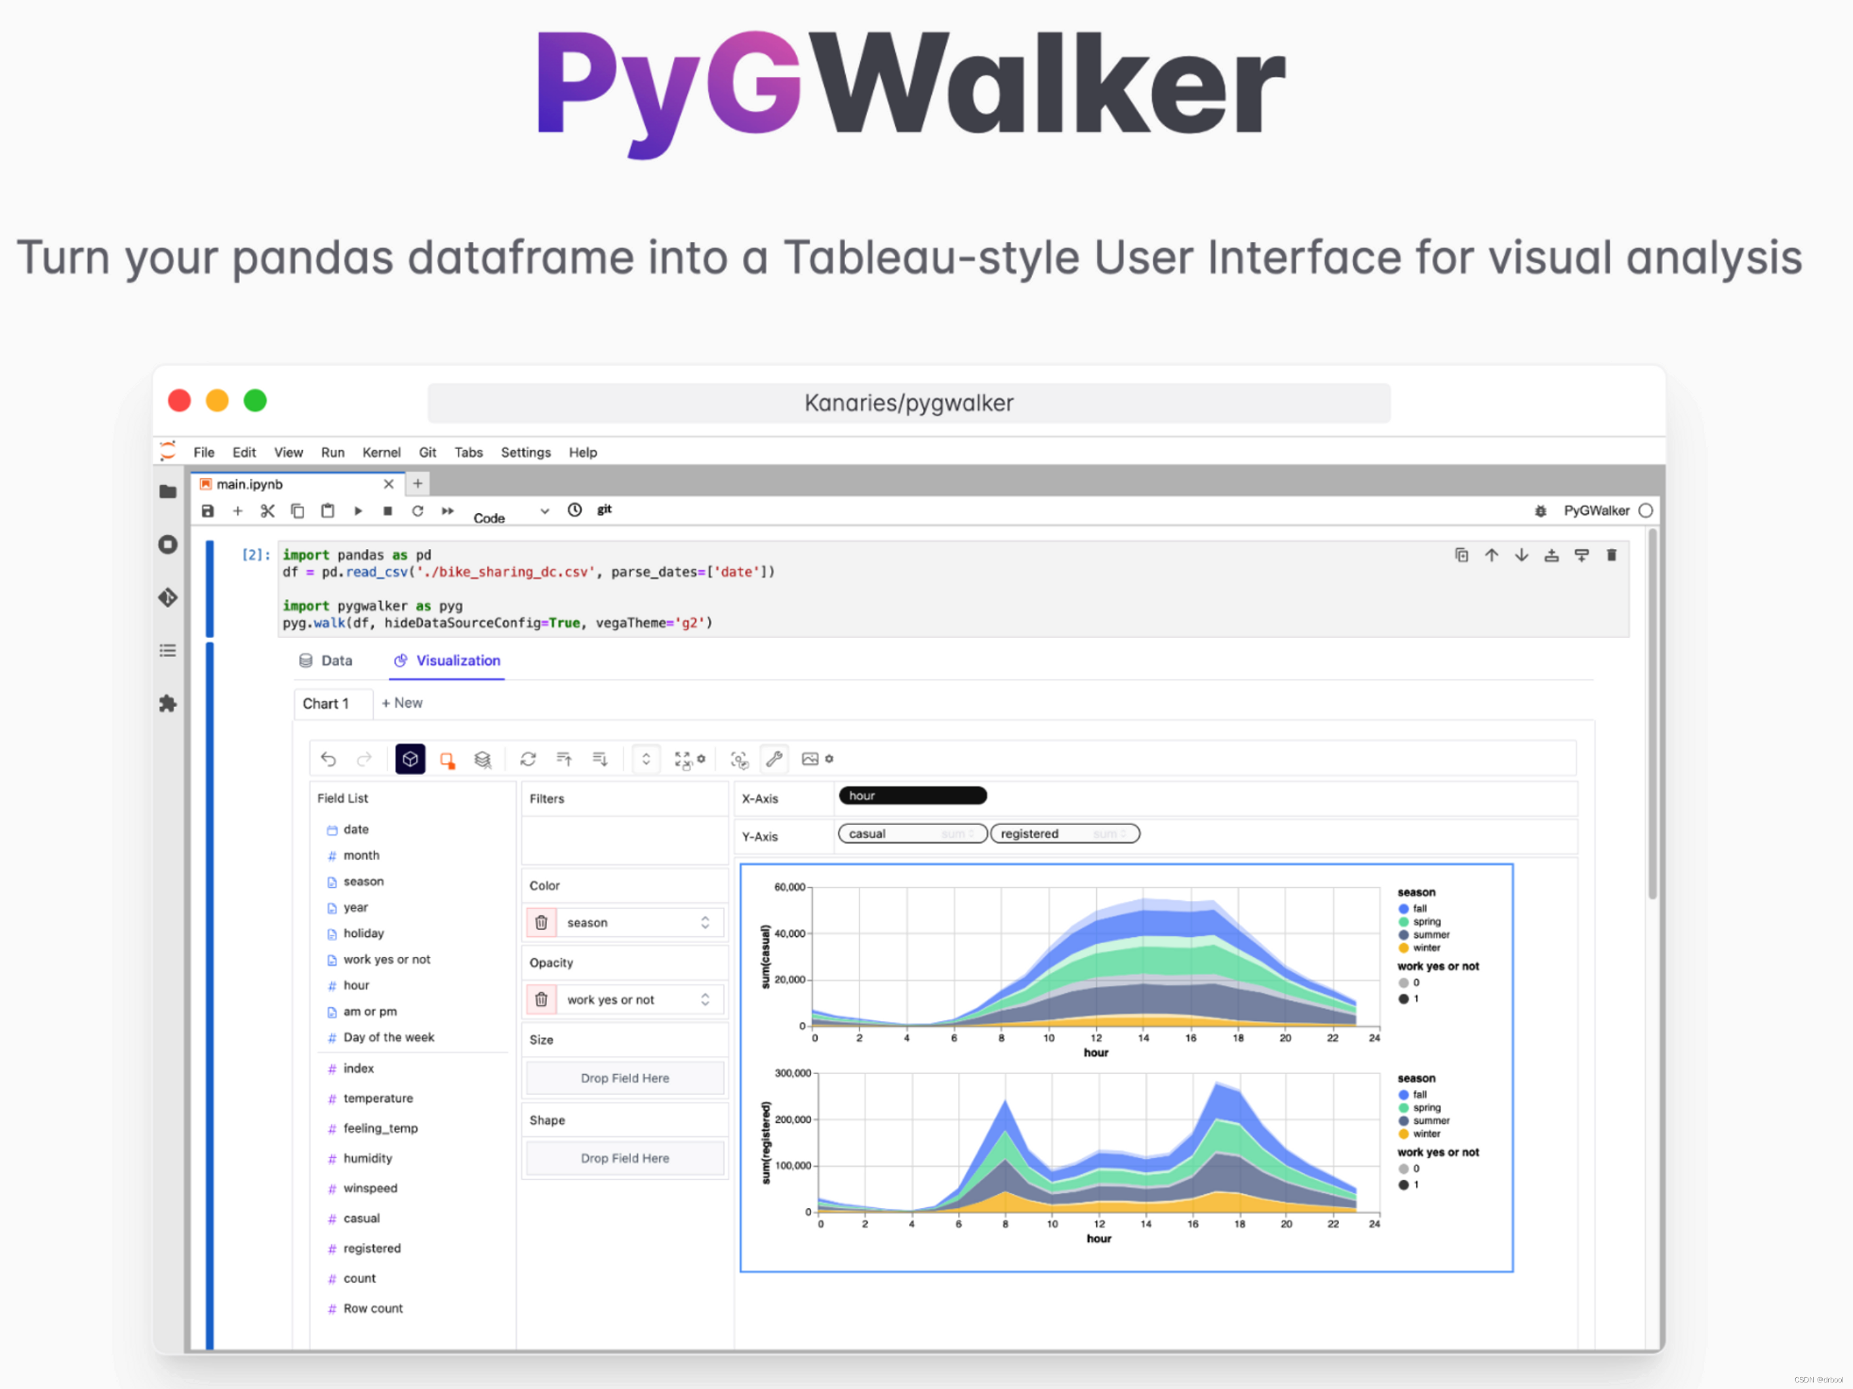Toggle the axes resize up-down button
This screenshot has width=1853, height=1389.
click(x=646, y=759)
